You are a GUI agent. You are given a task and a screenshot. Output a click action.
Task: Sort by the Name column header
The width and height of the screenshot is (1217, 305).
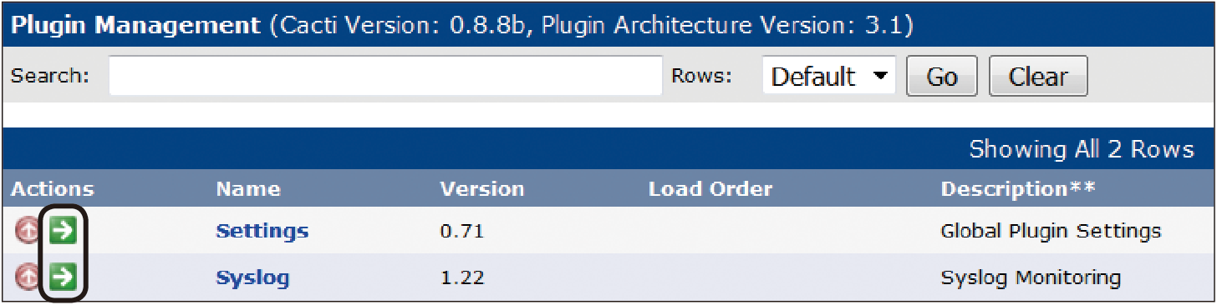pyautogui.click(x=248, y=189)
